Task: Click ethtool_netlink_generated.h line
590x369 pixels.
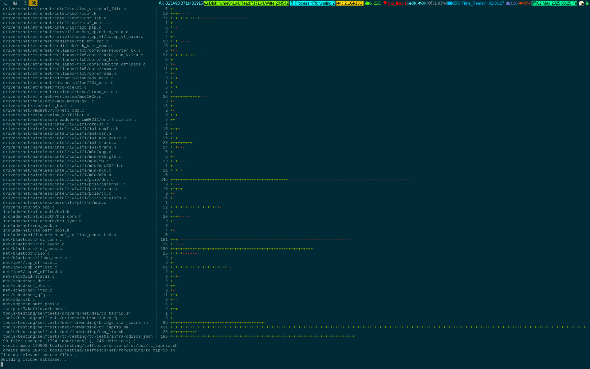Action: 89,235
